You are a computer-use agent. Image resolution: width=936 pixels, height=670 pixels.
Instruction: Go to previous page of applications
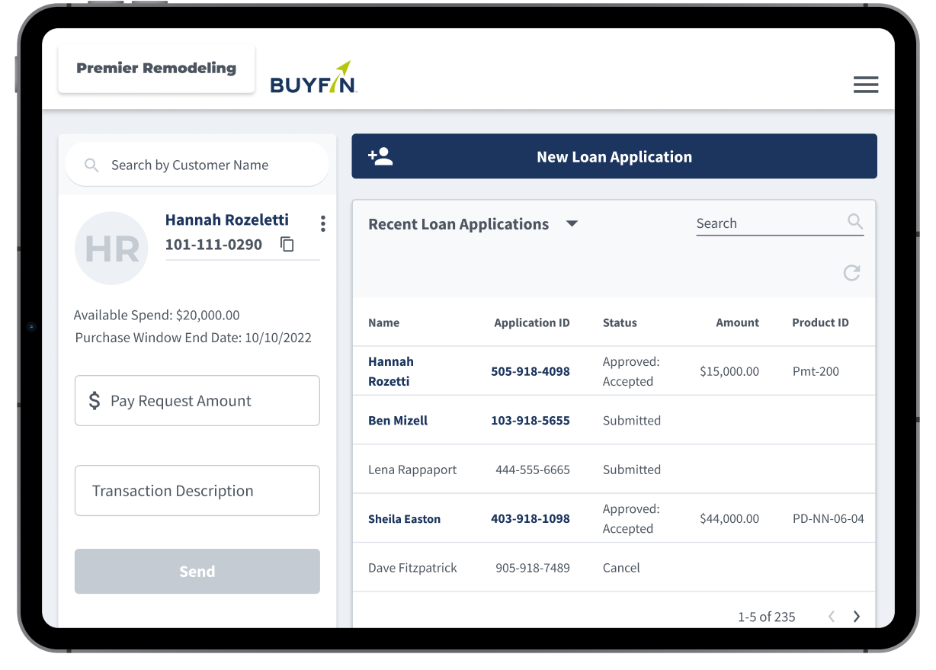832,617
